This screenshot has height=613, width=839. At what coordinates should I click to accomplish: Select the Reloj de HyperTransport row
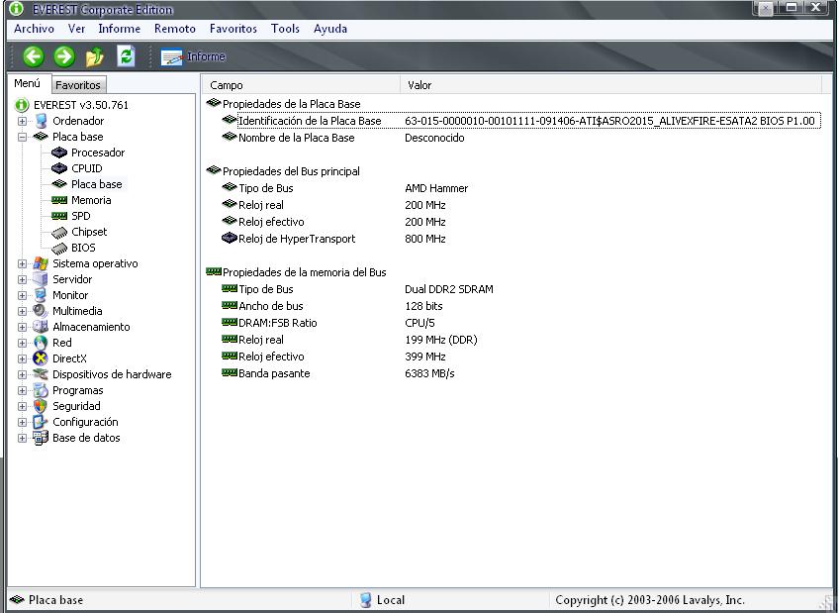pos(296,239)
